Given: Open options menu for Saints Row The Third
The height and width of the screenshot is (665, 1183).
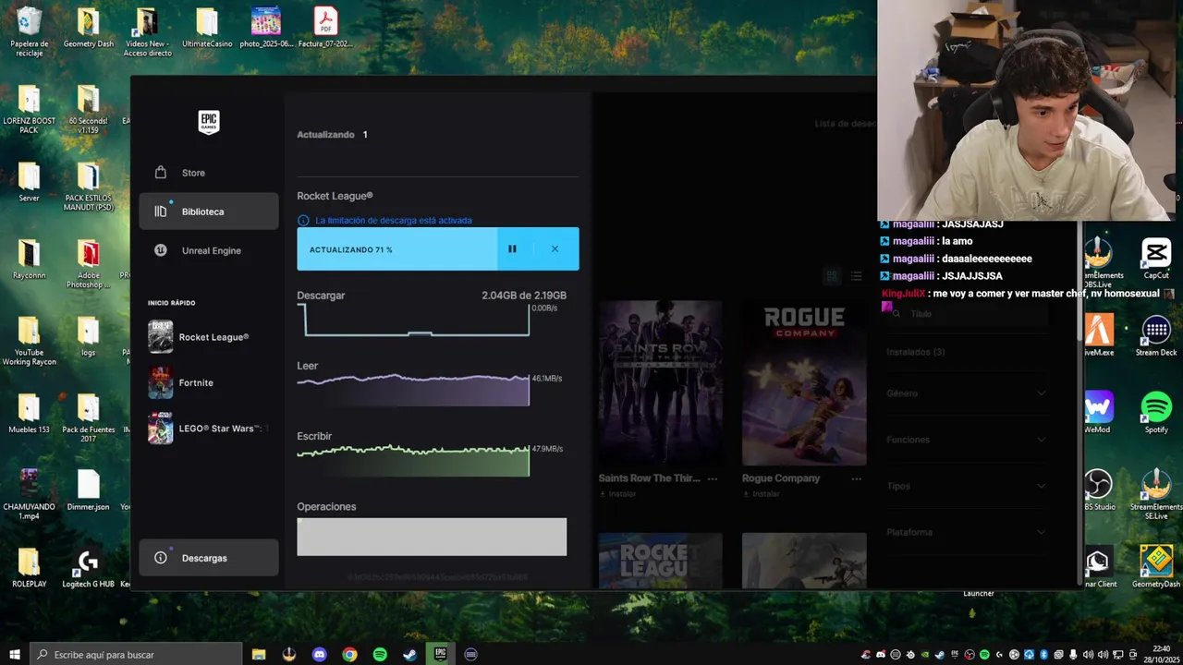Looking at the screenshot, I should point(713,478).
